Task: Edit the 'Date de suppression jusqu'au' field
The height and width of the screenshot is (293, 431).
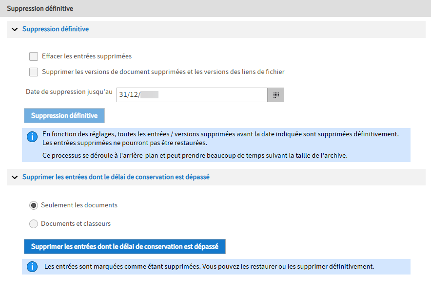Action: pos(190,94)
